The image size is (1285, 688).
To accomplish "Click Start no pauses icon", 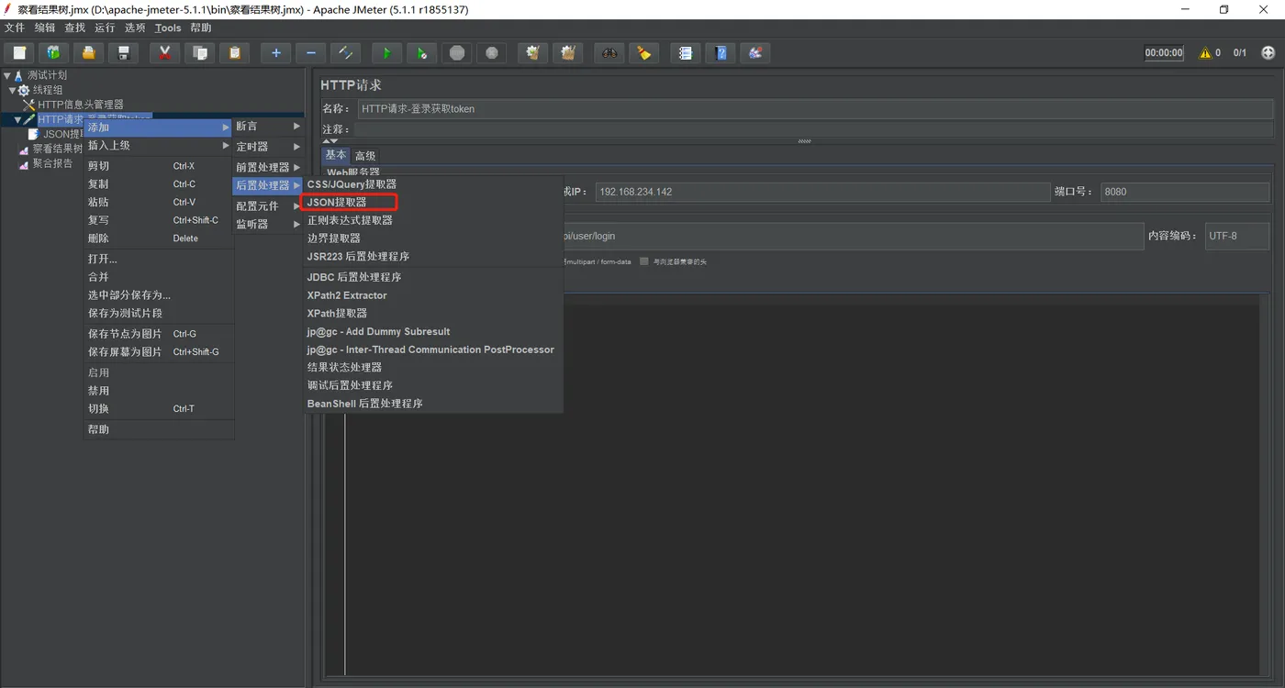I will point(421,53).
